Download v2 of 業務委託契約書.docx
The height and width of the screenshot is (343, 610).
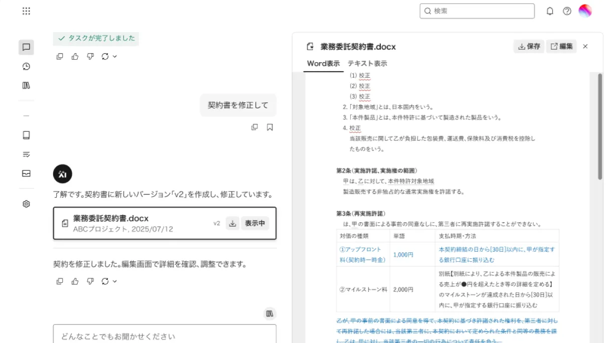231,224
